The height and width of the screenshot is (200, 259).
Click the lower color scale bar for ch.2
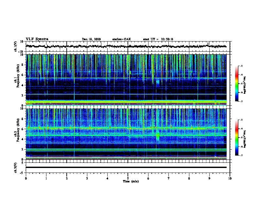click(236, 138)
